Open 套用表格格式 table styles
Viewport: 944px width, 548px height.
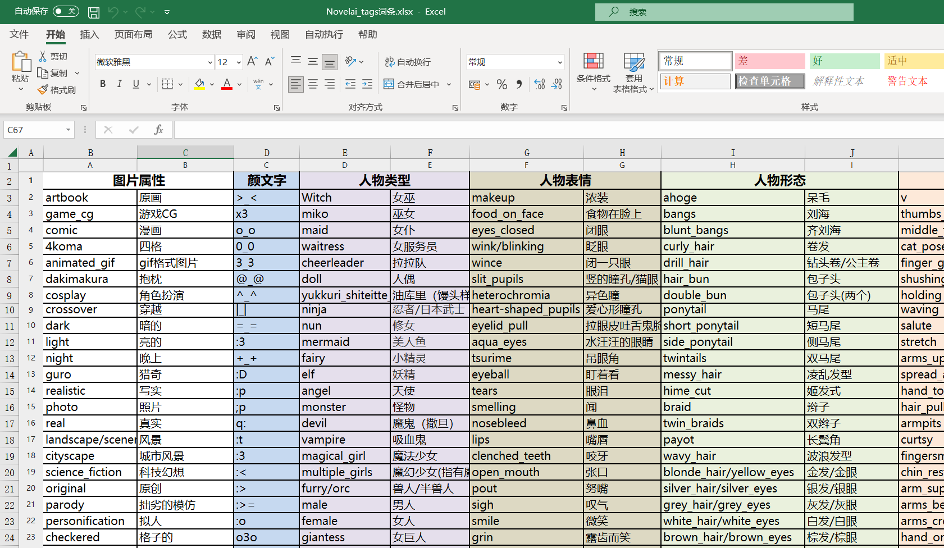(x=633, y=72)
